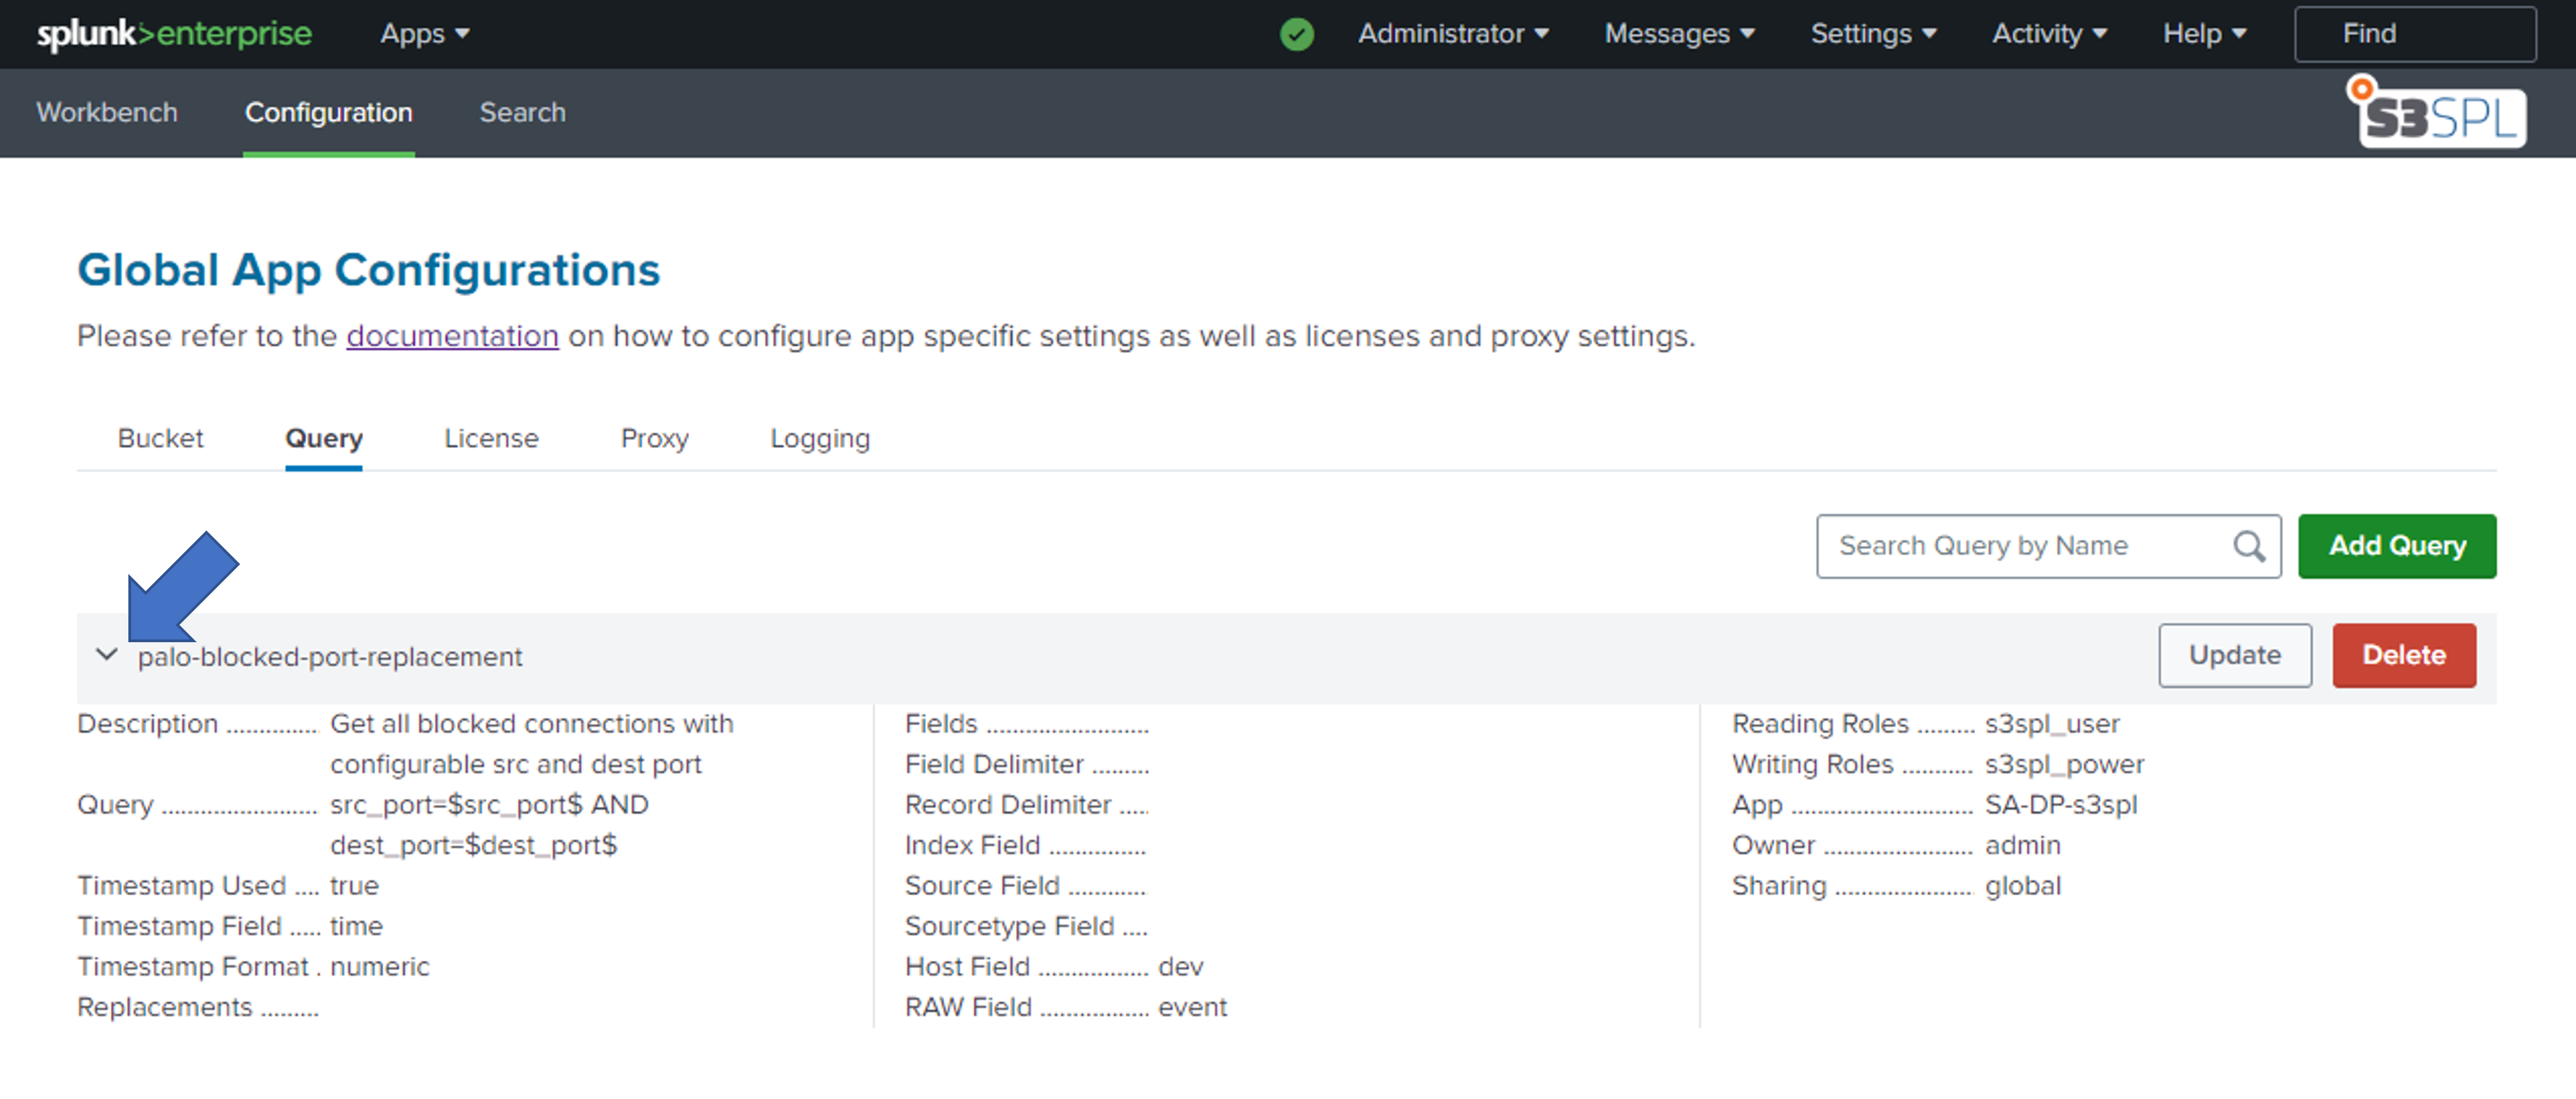Click the s3spl_user reading role value
The width and height of the screenshot is (2576, 1099).
coord(2052,725)
